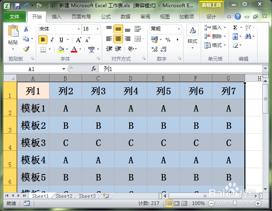This screenshot has width=272, height=211.
Task: Click the Comma Style icon
Action: (x=177, y=40)
